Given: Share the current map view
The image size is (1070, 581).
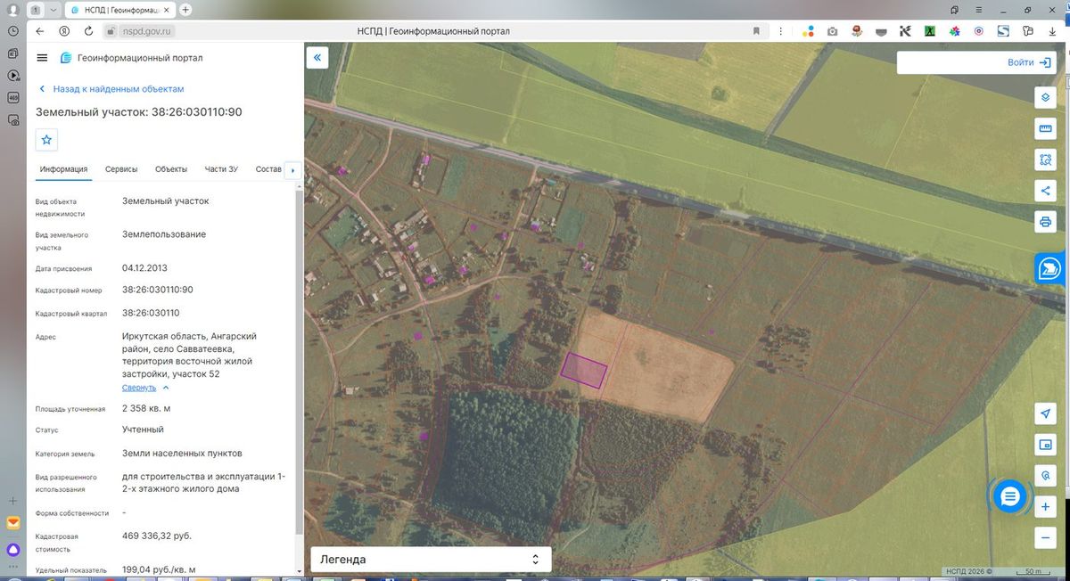Looking at the screenshot, I should click(x=1045, y=190).
